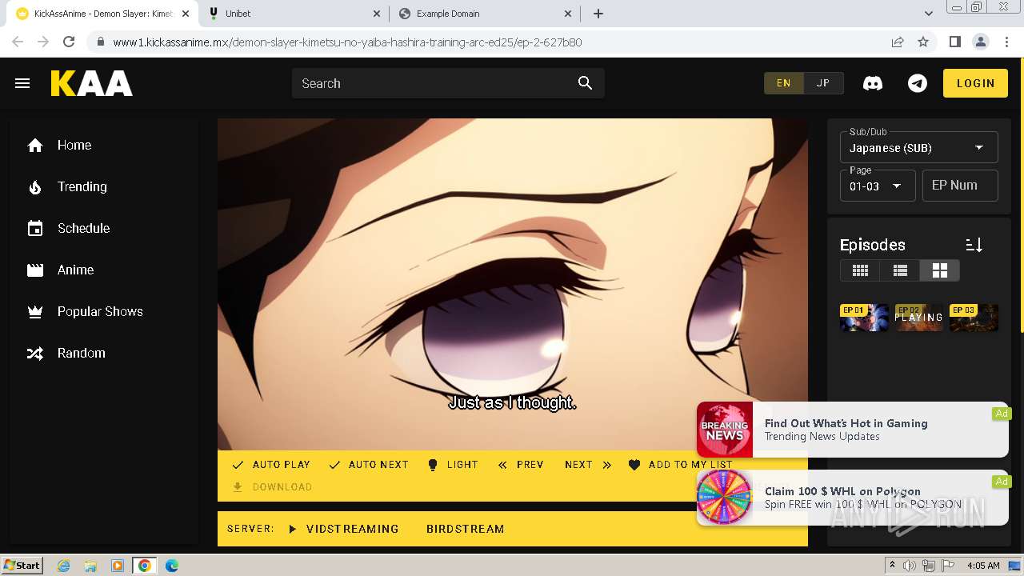This screenshot has height=576, width=1024.
Task: Open the hamburger menu next to KAA logo
Action: (x=22, y=83)
